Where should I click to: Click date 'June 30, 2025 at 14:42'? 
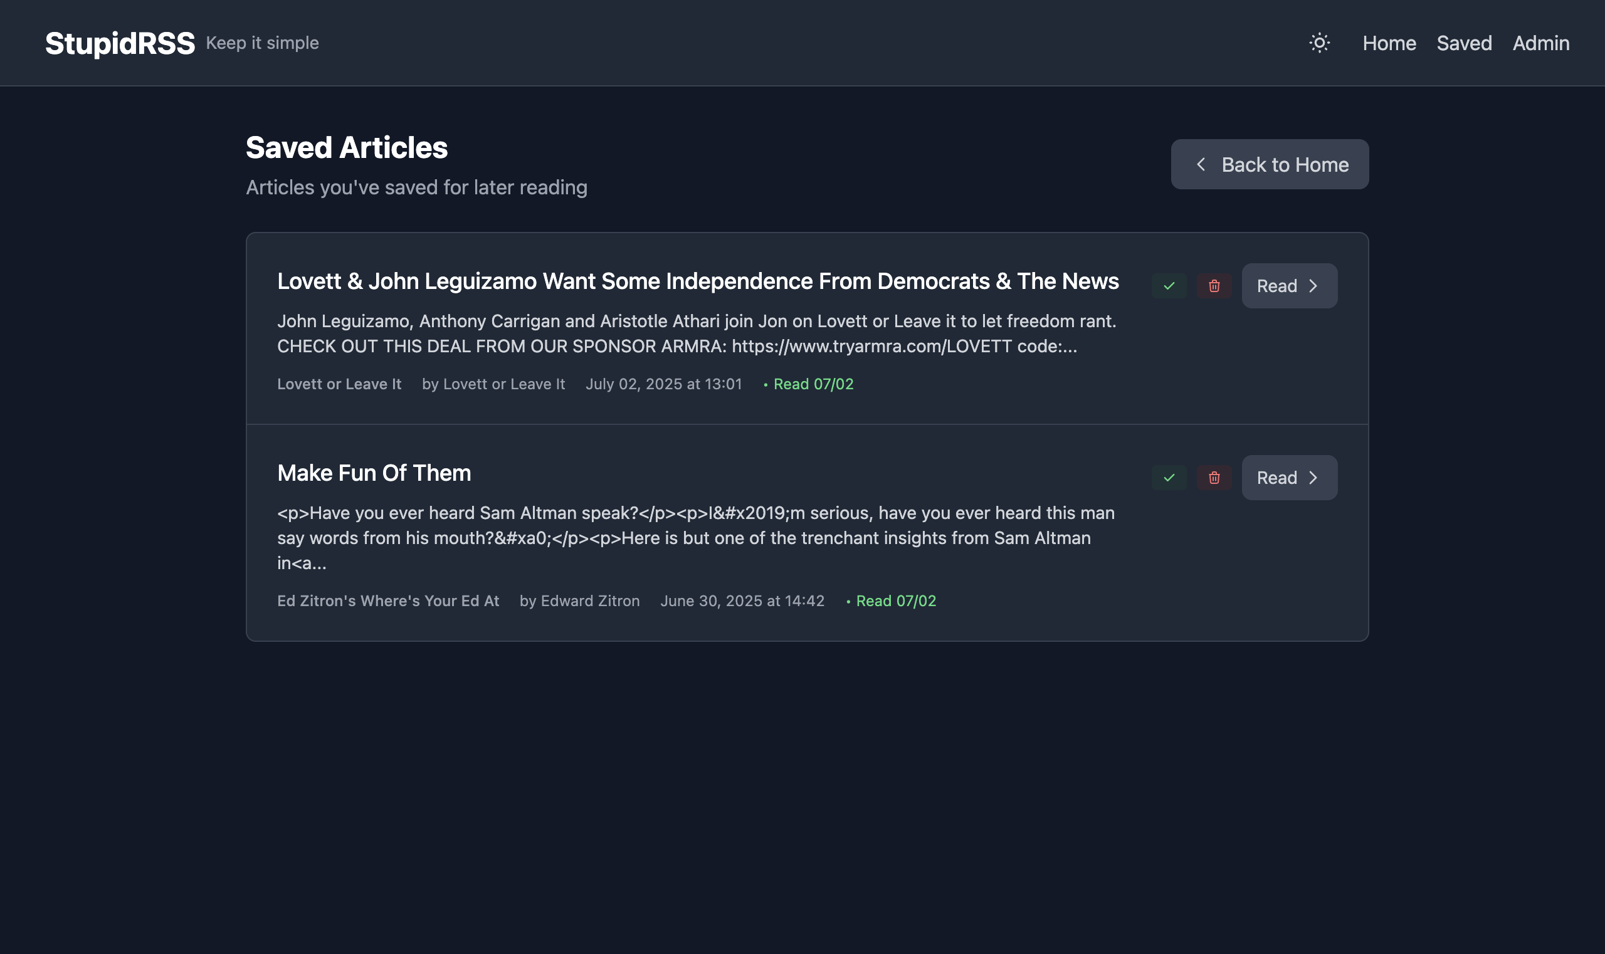(x=742, y=601)
